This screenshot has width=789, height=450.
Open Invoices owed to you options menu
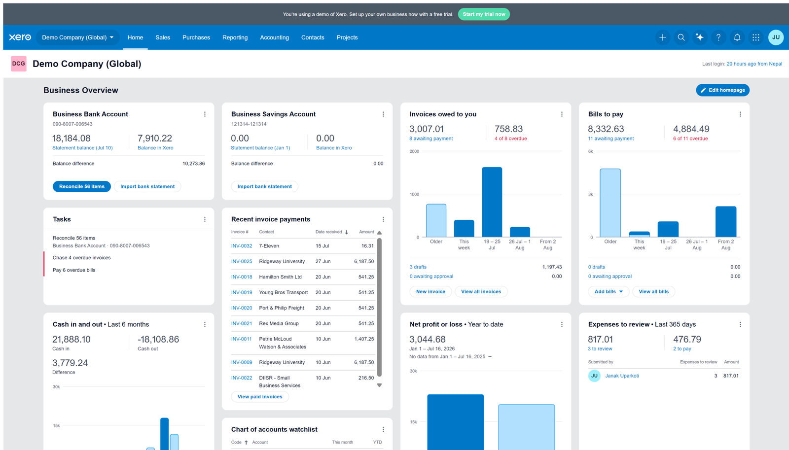click(562, 114)
